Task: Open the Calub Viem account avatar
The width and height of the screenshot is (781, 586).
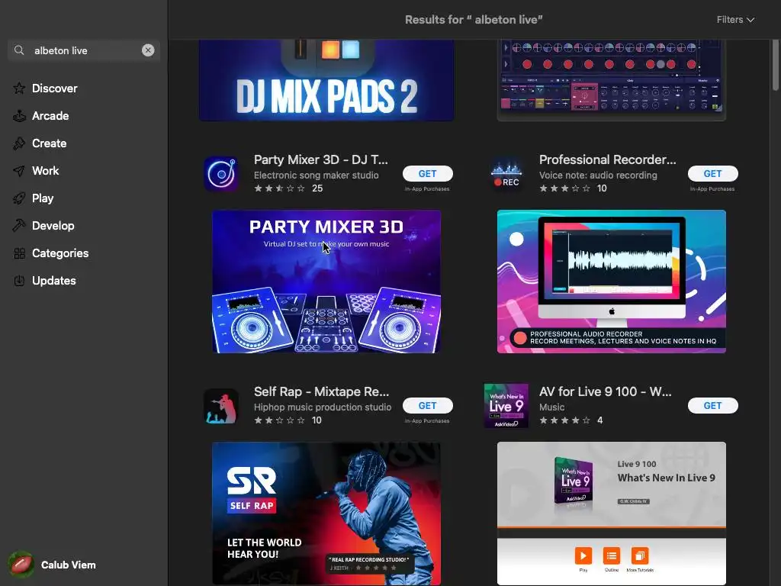Action: (x=21, y=565)
